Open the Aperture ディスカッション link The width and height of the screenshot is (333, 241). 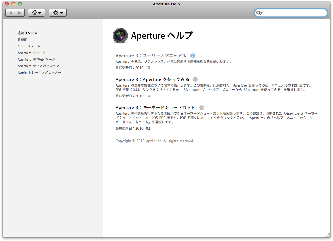coord(38,66)
